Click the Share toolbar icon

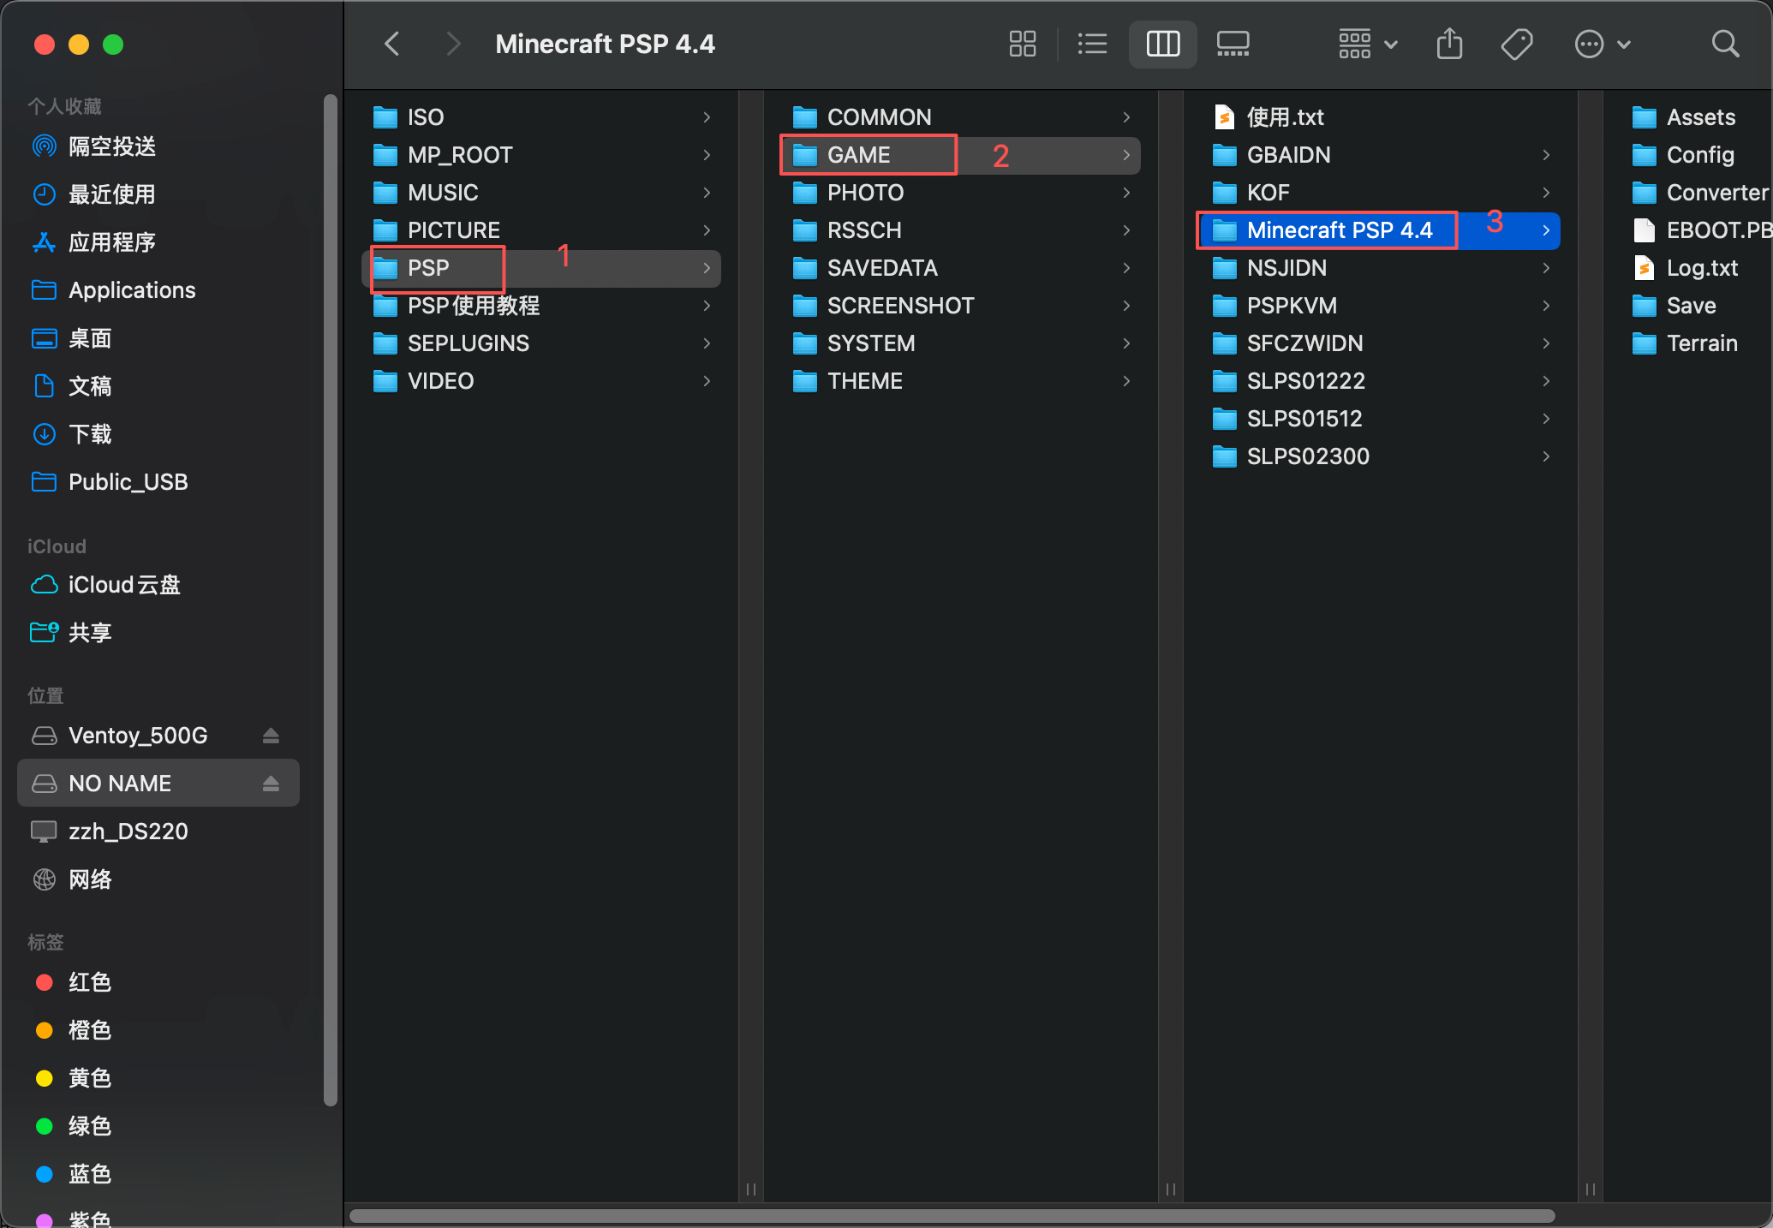[x=1449, y=44]
